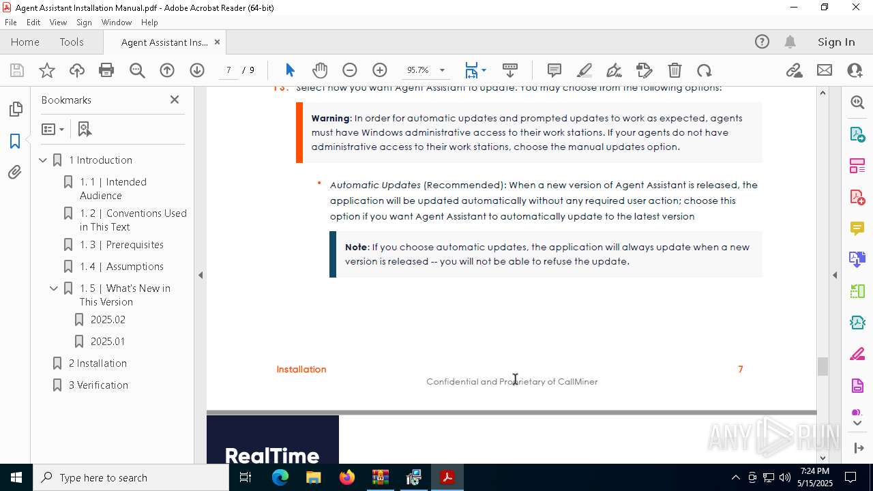Image resolution: width=873 pixels, height=491 pixels.
Task: Jump to 1.4 Assumptions bookmark
Action: 121,267
